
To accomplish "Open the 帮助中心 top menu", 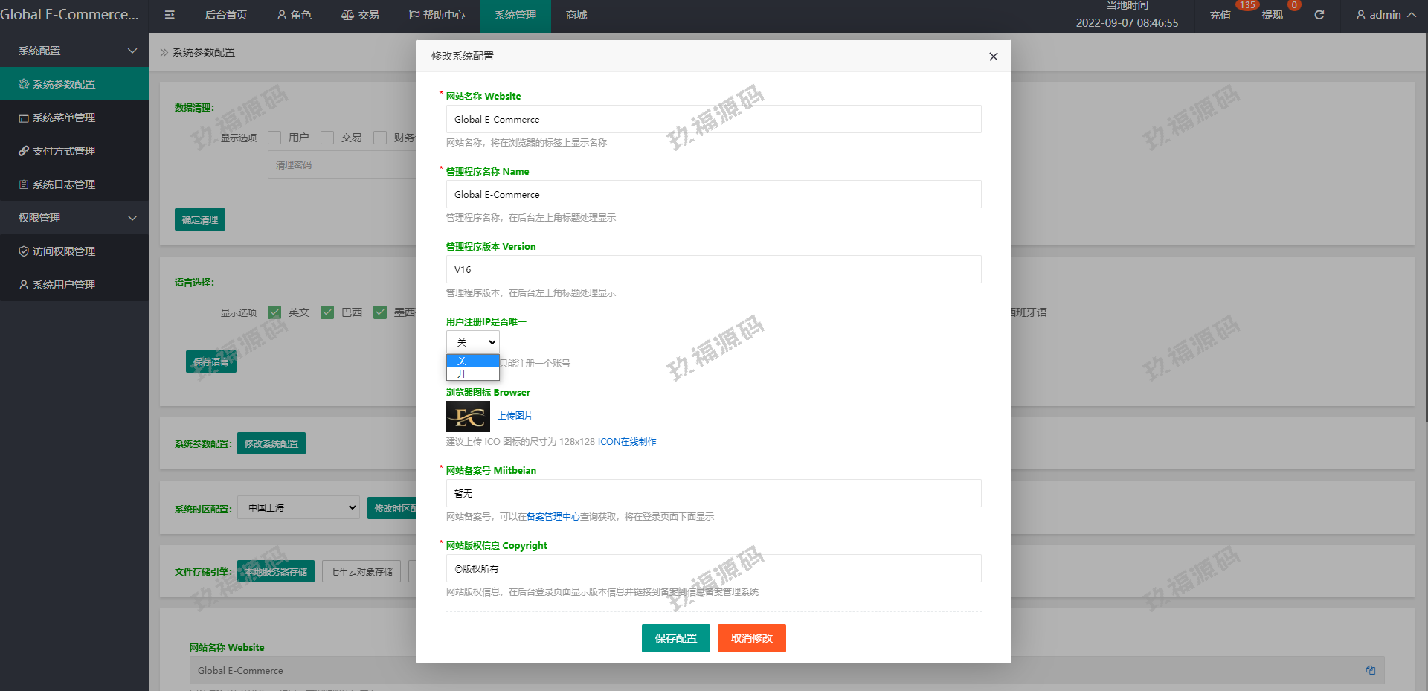I will pos(437,15).
